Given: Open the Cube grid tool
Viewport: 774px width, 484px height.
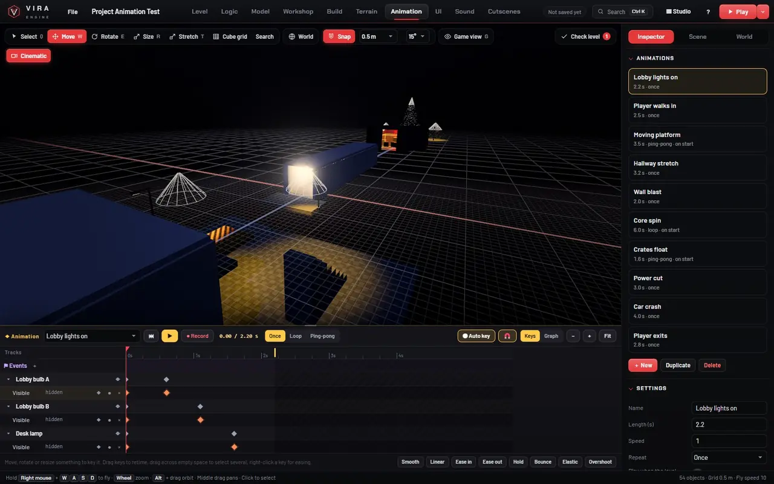Looking at the screenshot, I should point(230,37).
